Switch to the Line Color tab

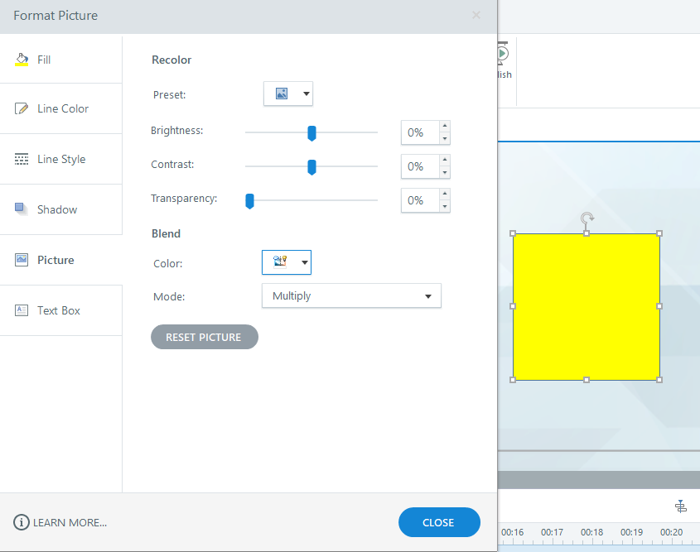coord(60,108)
